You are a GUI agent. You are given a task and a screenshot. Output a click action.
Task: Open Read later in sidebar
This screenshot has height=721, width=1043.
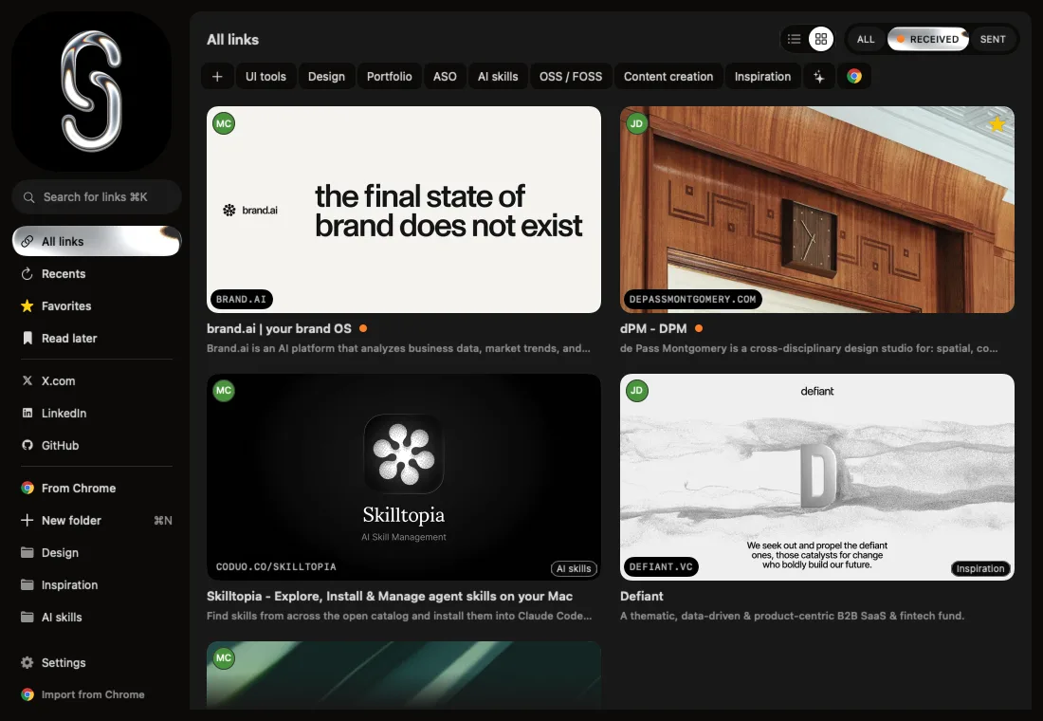97,338
